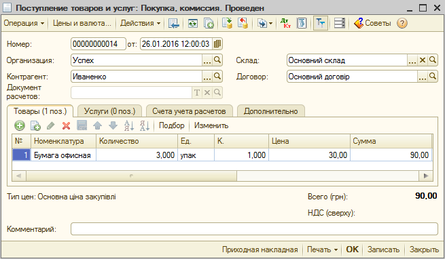Delete the row with the red X
This screenshot has width=445, height=259.
click(x=67, y=125)
